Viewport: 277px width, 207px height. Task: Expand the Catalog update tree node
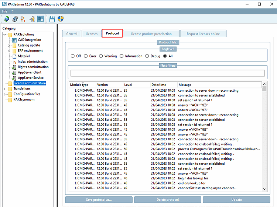point(9,45)
